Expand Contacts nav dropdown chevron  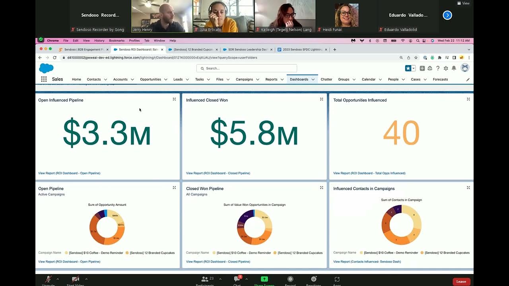click(105, 79)
